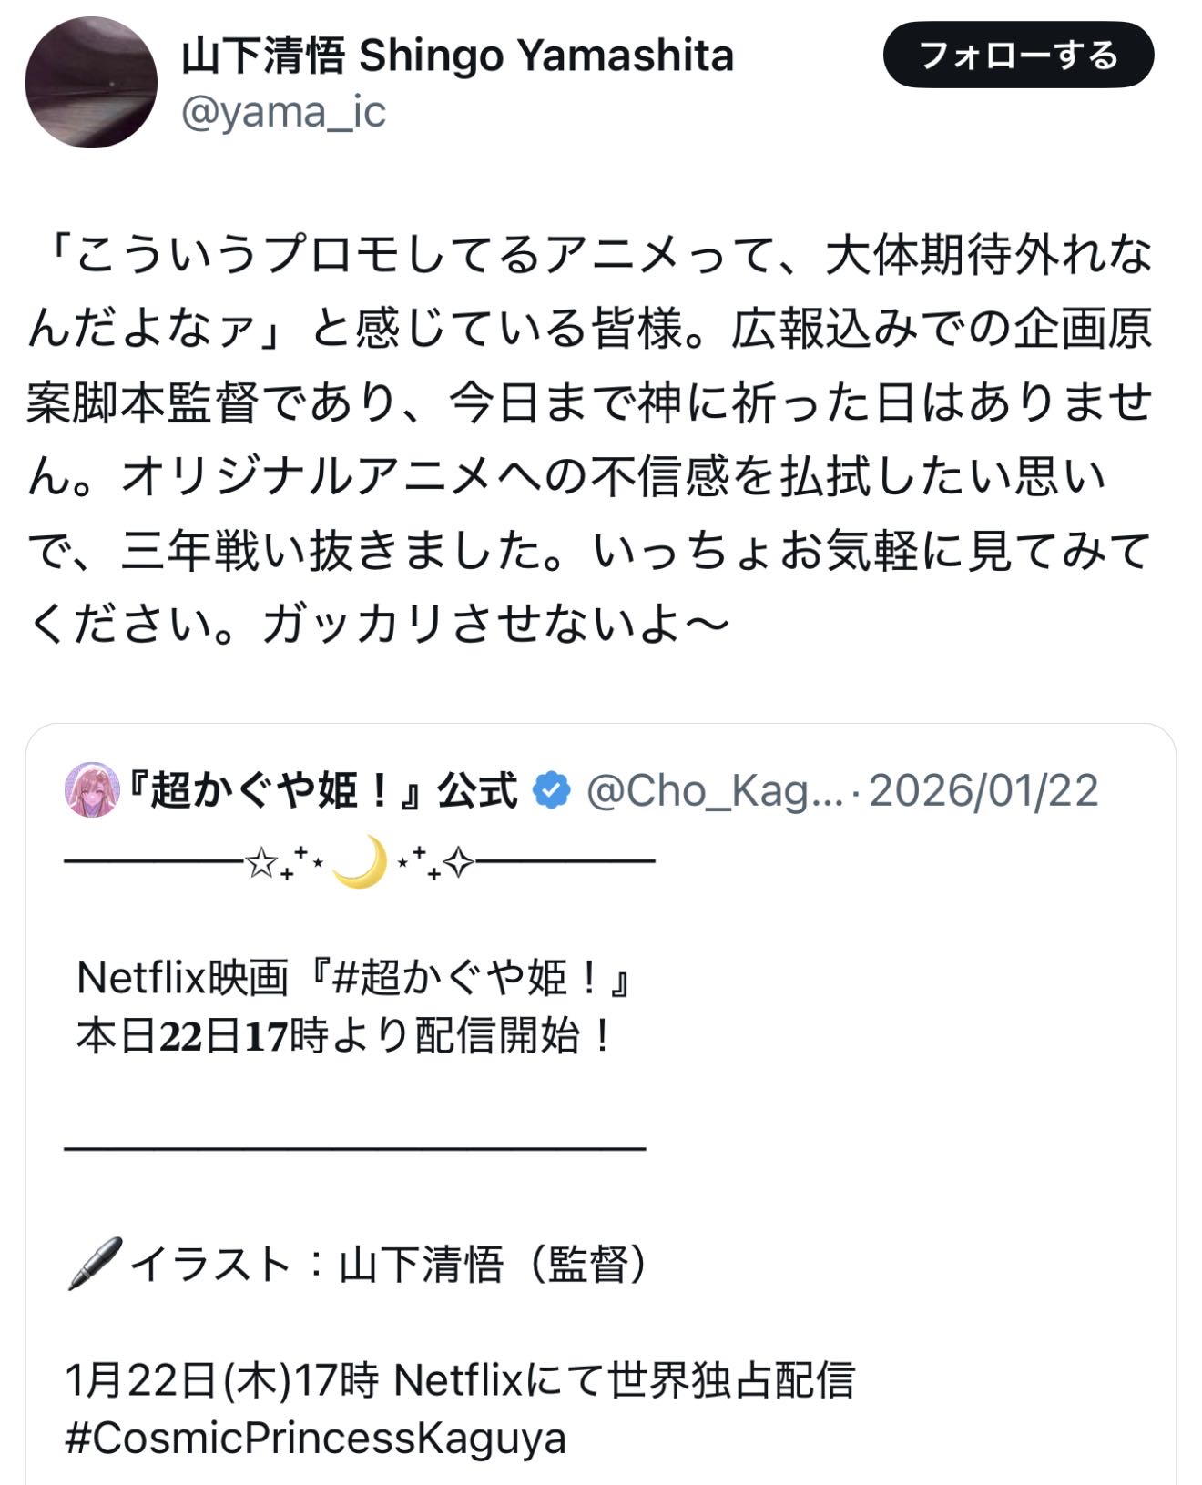Click the Netflix映画 text in quoted post

pos(182,979)
